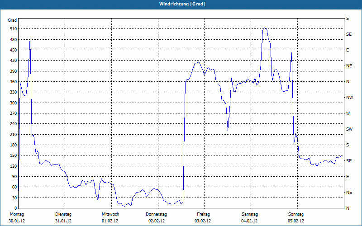Viewport: 362px width, 226px height.
Task: Click the "Mittwoch" day label
Action: (x=110, y=214)
